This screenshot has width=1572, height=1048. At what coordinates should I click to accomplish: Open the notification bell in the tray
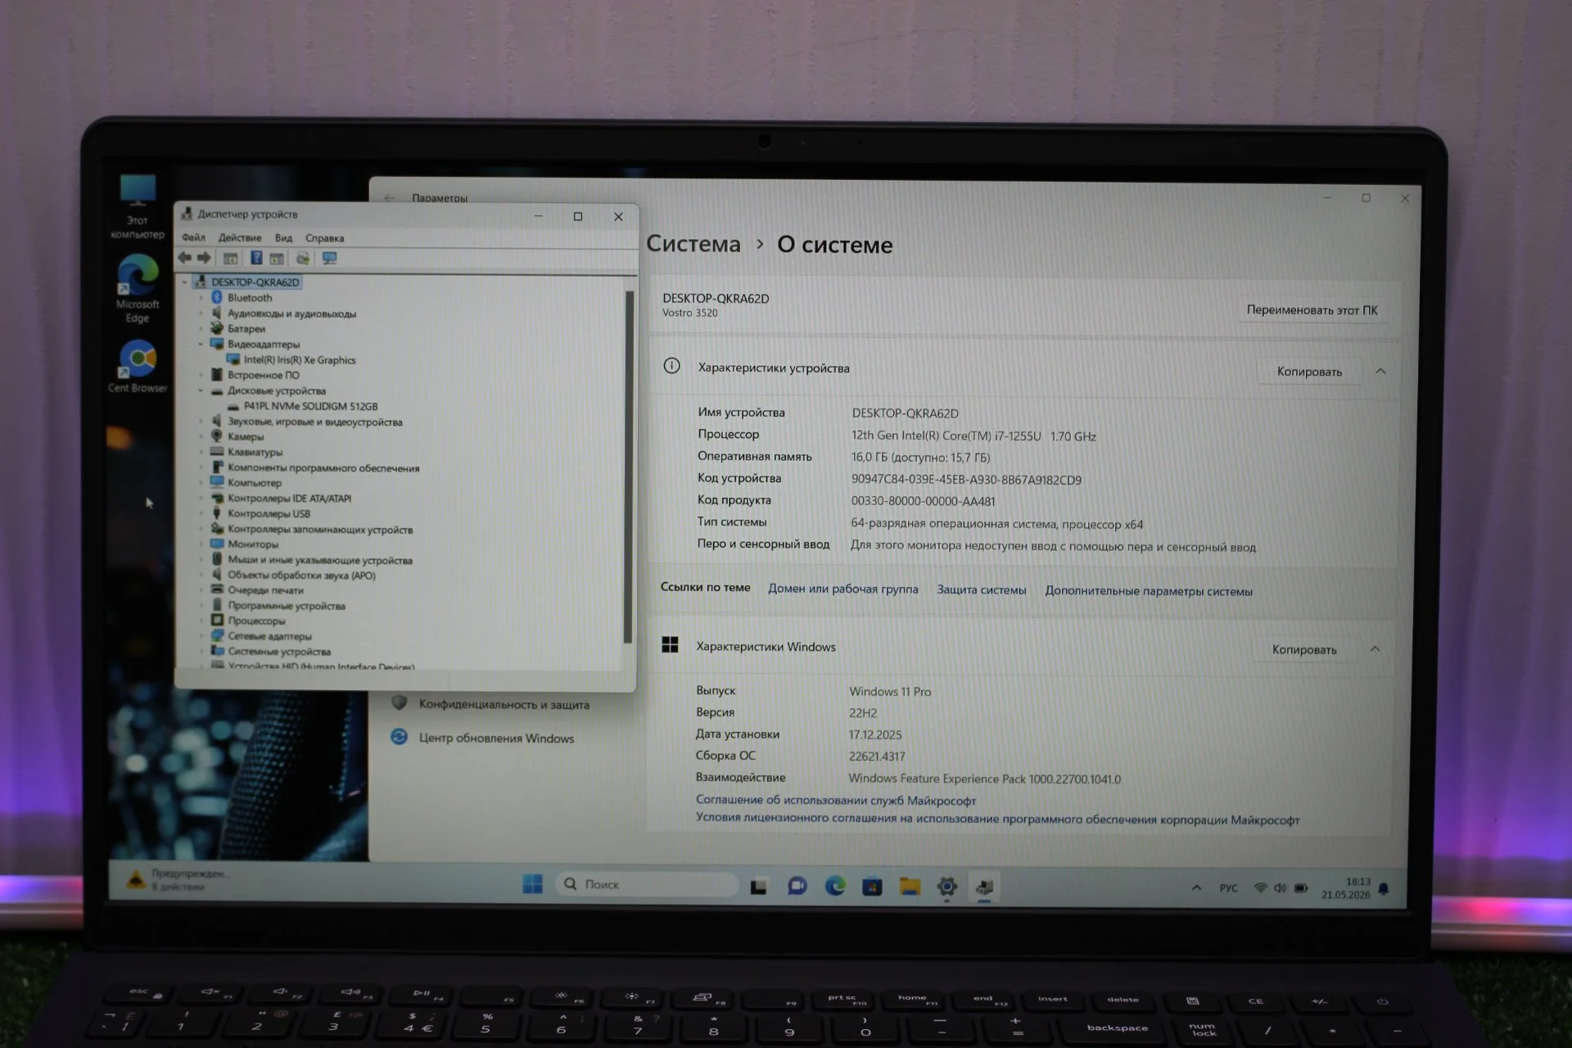pos(1384,889)
